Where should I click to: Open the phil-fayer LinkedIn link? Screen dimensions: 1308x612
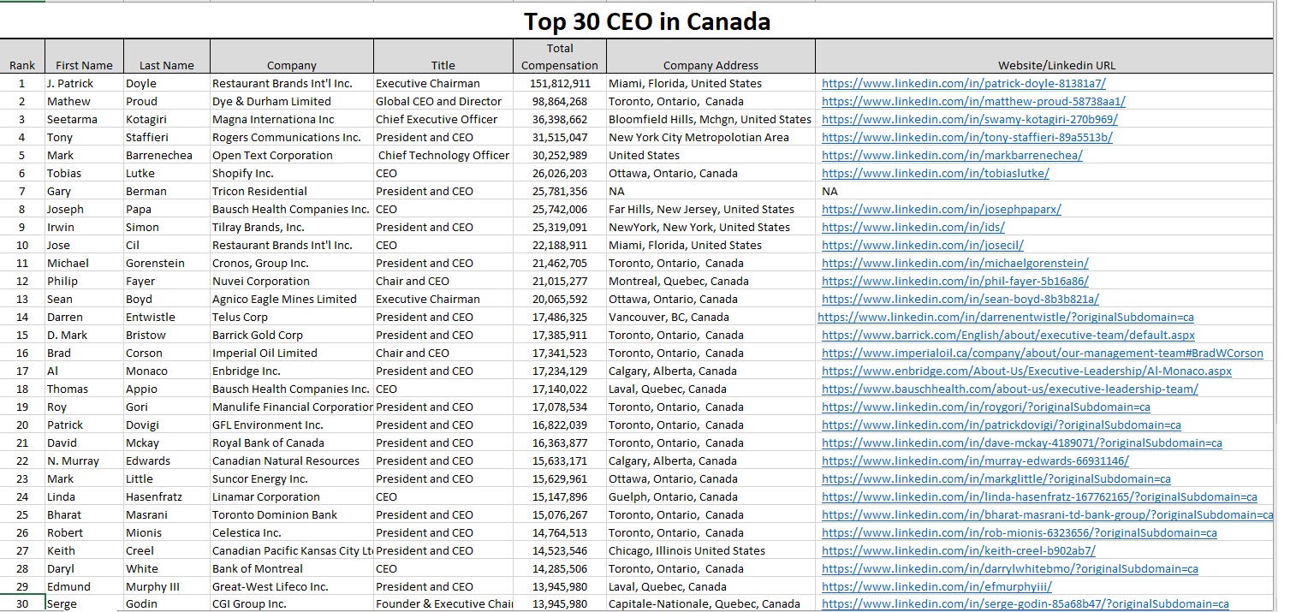coord(955,281)
